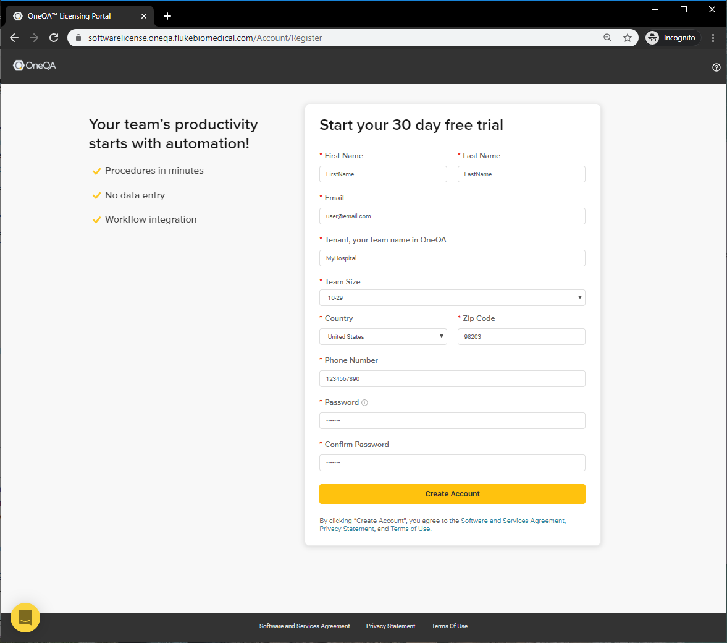
Task: Open Chrome three-dot menu
Action: [713, 38]
